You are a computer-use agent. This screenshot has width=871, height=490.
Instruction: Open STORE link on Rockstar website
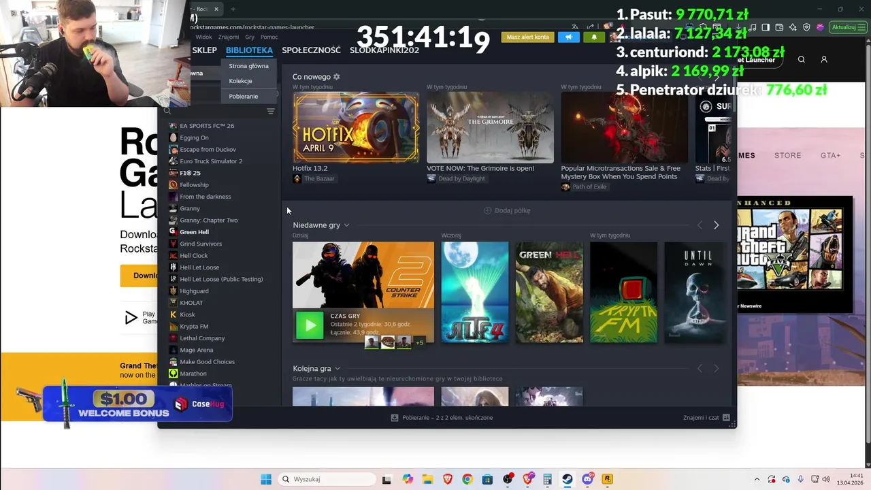coord(787,155)
